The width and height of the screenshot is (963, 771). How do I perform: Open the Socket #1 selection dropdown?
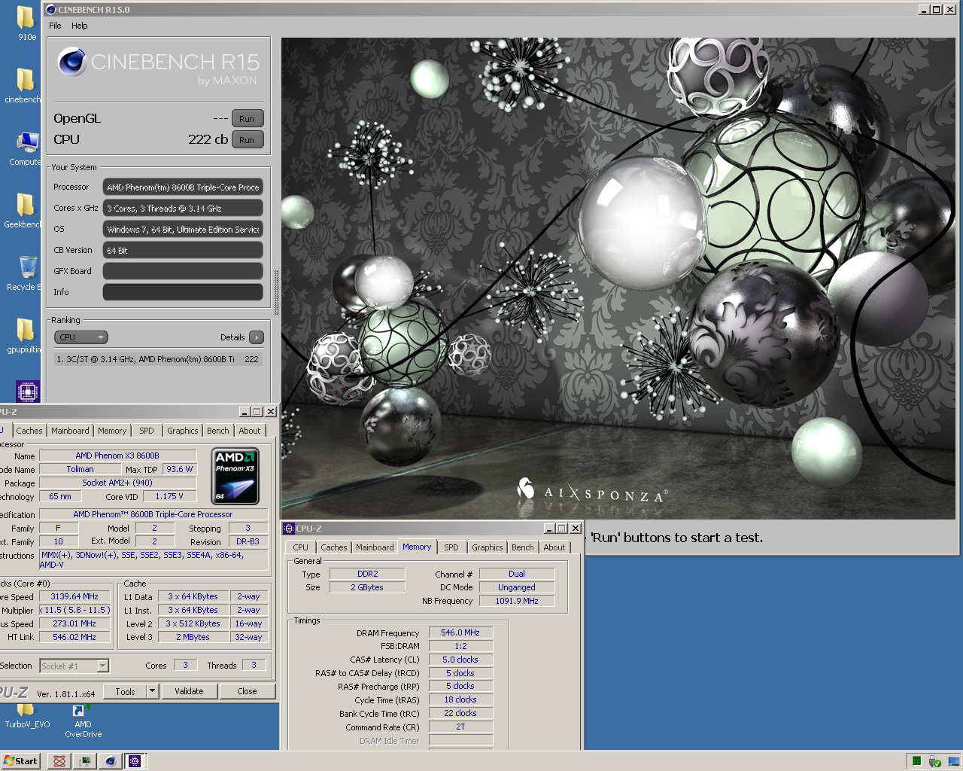pos(74,666)
